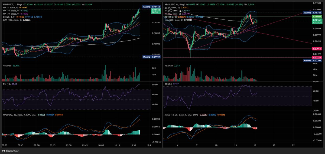Click 08:45 on the 1-minute time axis

point(21,145)
